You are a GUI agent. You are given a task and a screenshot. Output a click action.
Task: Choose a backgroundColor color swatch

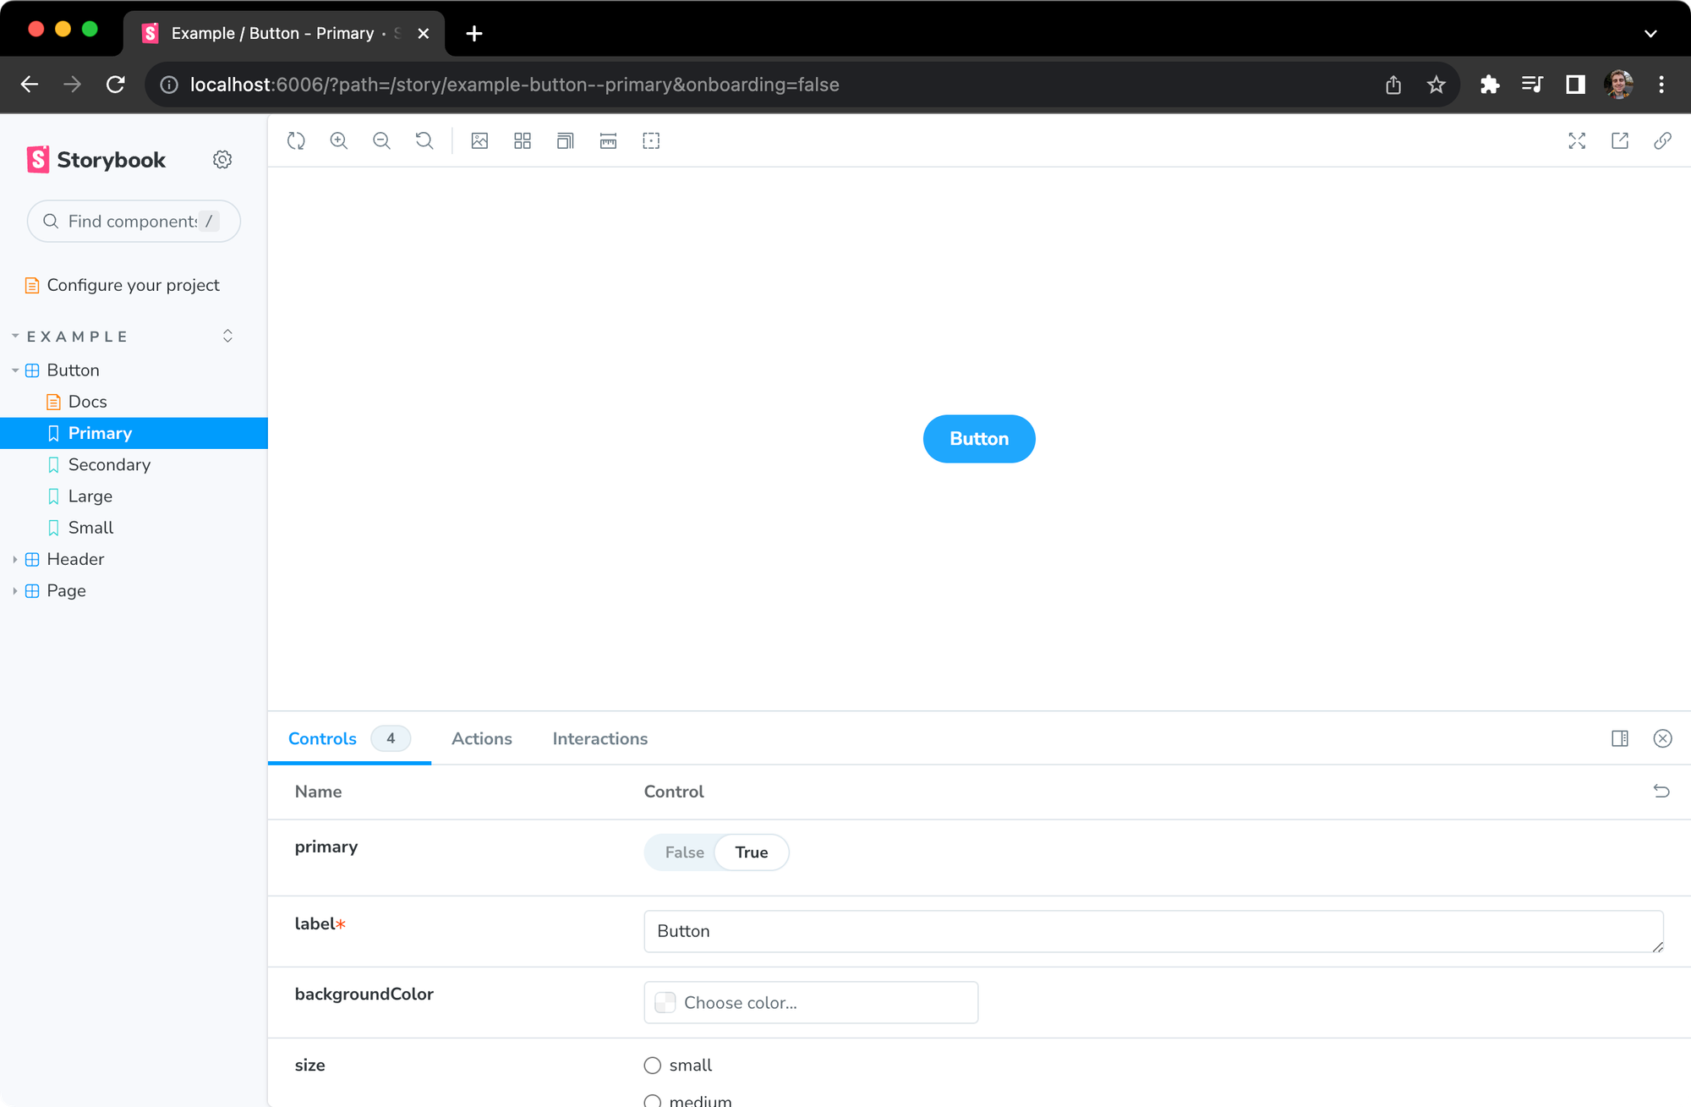tap(665, 1002)
